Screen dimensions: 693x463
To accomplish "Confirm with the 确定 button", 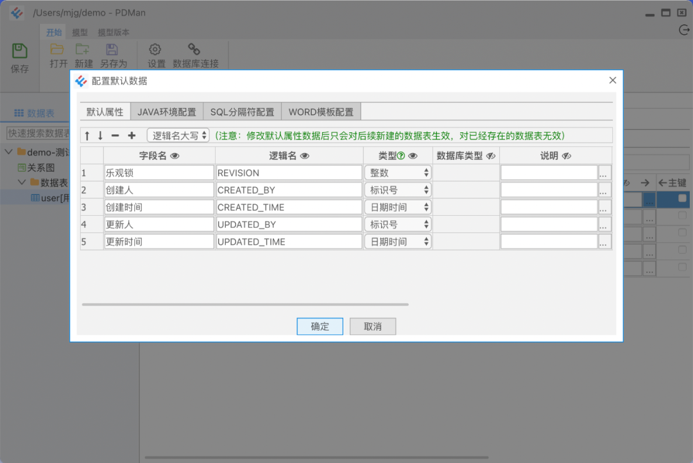I will click(x=320, y=326).
